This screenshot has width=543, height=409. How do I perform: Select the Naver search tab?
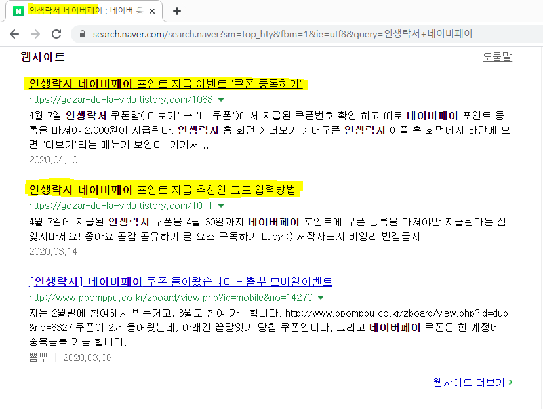click(x=83, y=11)
